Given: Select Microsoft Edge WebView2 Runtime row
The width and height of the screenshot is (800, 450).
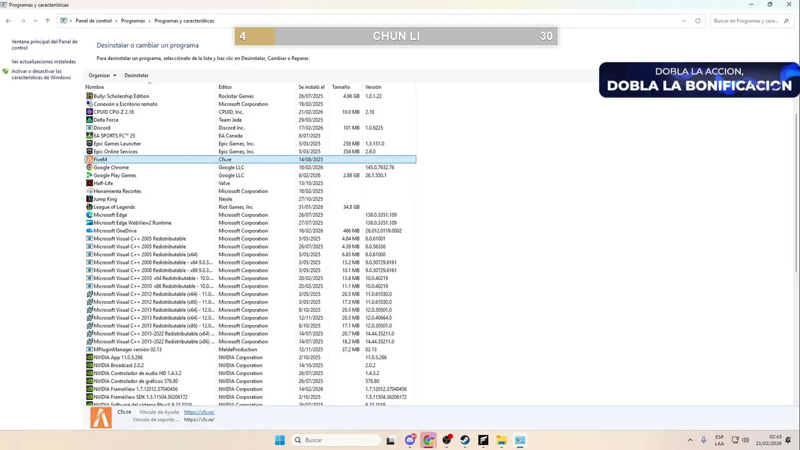Looking at the screenshot, I should click(x=250, y=223).
